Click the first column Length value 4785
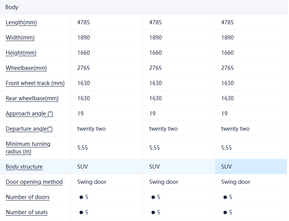The height and width of the screenshot is (221, 289). [84, 22]
